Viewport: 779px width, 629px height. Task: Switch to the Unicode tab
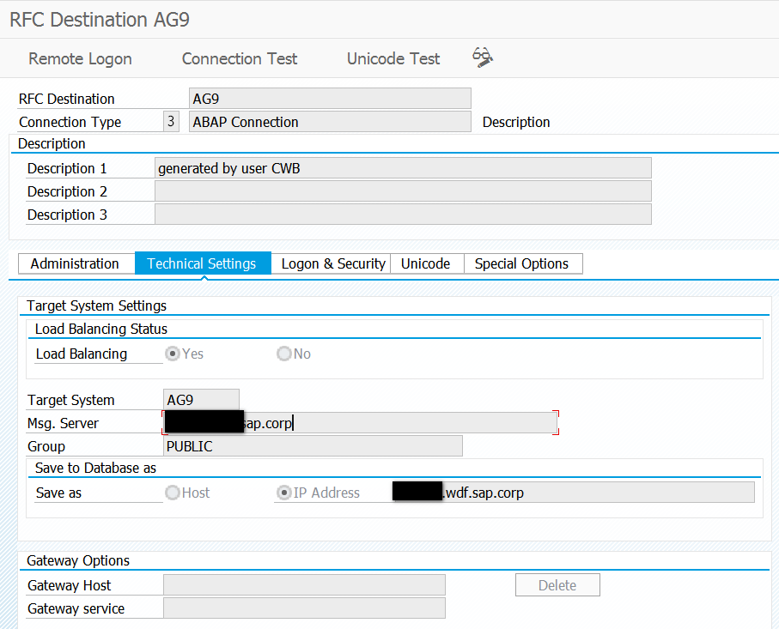[x=427, y=263]
